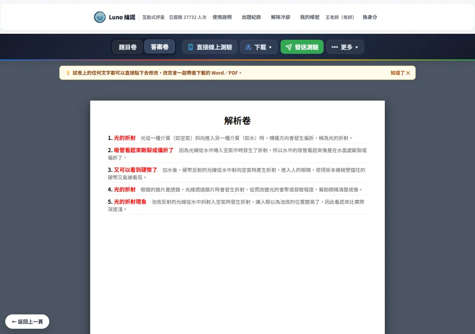This screenshot has height=334, width=475.
Task: Click answer text 又可以看到硬幣了
Action: click(136, 170)
